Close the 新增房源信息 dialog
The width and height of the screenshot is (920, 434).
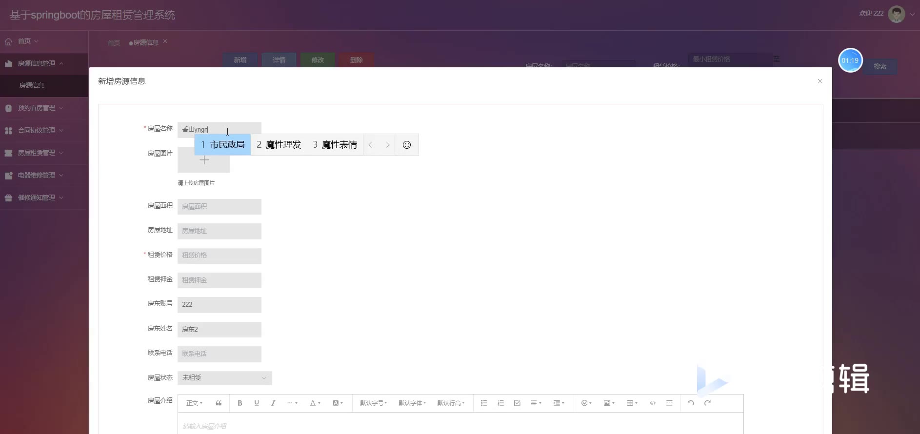click(x=820, y=81)
